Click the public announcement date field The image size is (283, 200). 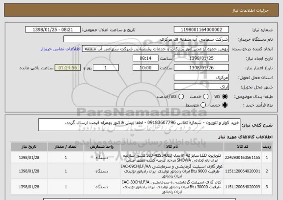point(53,29)
